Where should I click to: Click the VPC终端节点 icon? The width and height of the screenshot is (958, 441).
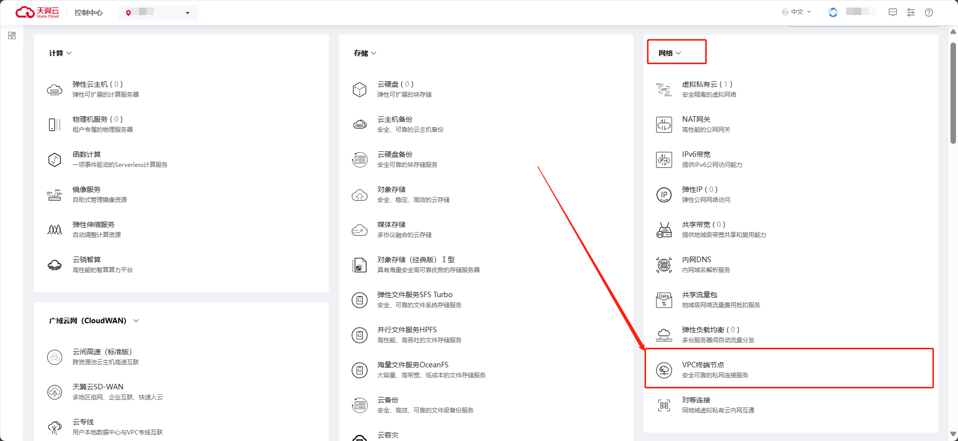tap(664, 370)
